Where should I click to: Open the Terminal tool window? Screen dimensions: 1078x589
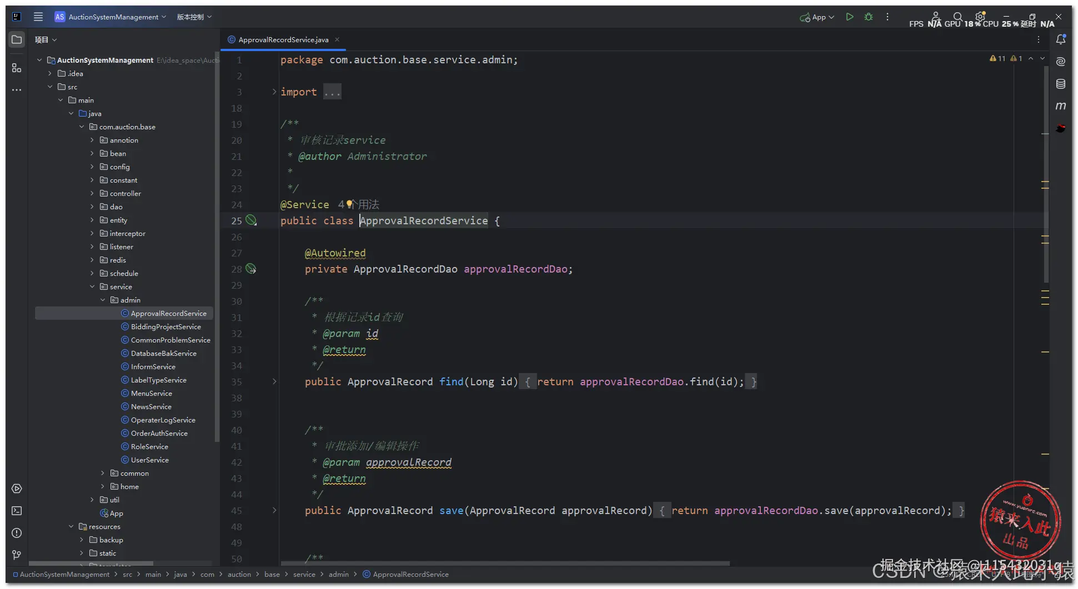tap(17, 511)
